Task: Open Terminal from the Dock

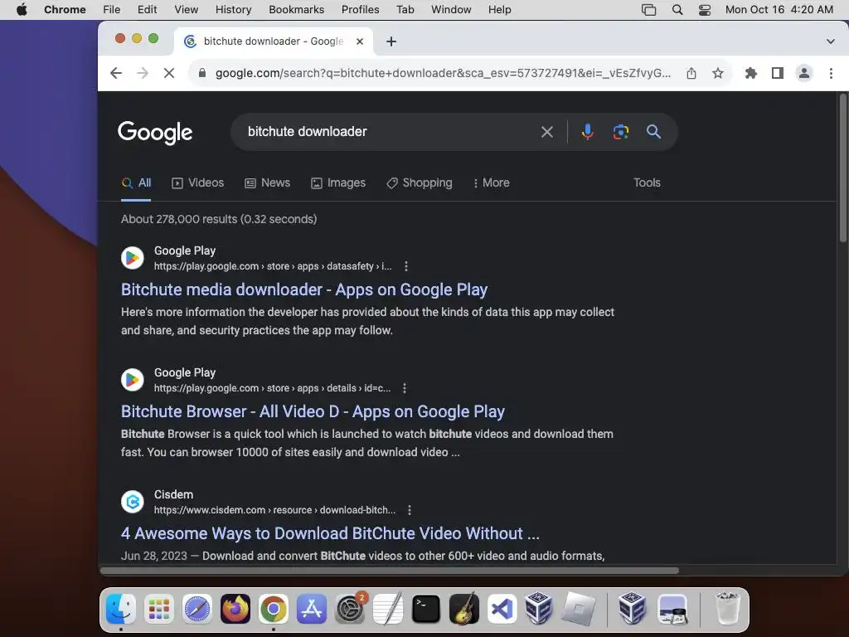Action: click(426, 609)
